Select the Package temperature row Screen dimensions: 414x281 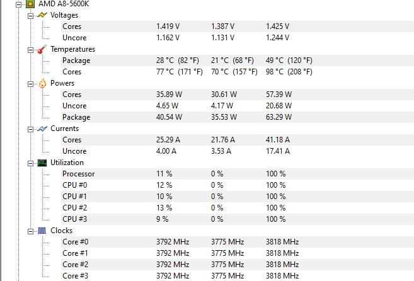tap(238, 60)
